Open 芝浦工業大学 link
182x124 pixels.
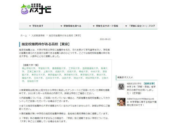point(34,72)
